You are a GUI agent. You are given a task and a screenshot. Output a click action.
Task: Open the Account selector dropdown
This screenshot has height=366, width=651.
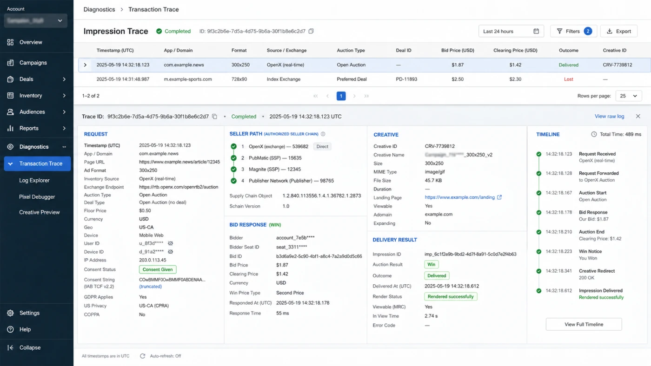click(x=35, y=20)
